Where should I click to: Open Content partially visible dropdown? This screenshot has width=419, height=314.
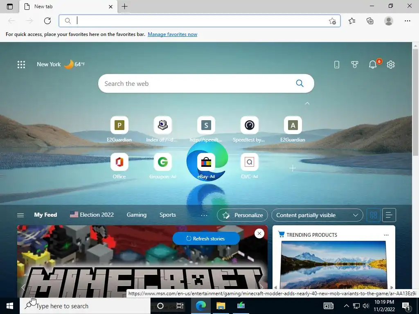click(317, 215)
